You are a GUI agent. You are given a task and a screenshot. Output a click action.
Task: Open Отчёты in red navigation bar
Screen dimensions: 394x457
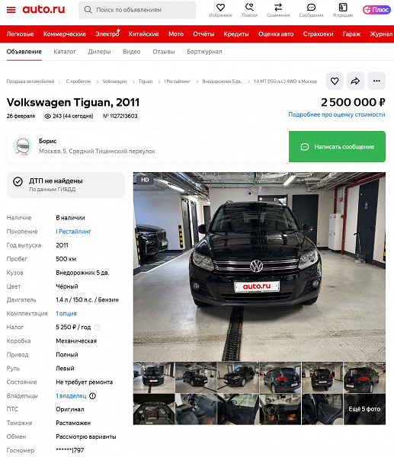pyautogui.click(x=203, y=34)
